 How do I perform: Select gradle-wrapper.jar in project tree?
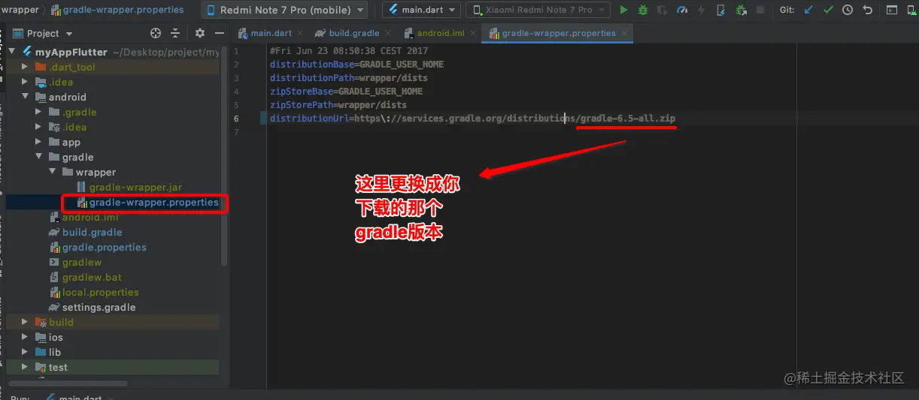135,187
